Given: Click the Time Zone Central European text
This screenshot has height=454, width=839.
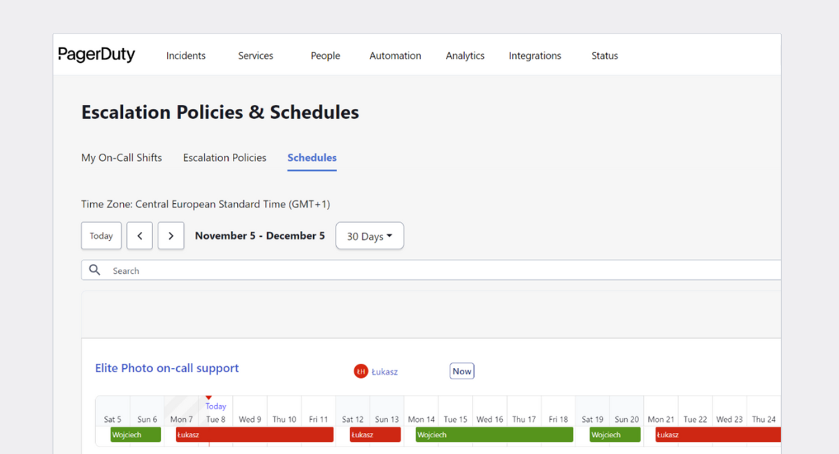Looking at the screenshot, I should (x=206, y=205).
